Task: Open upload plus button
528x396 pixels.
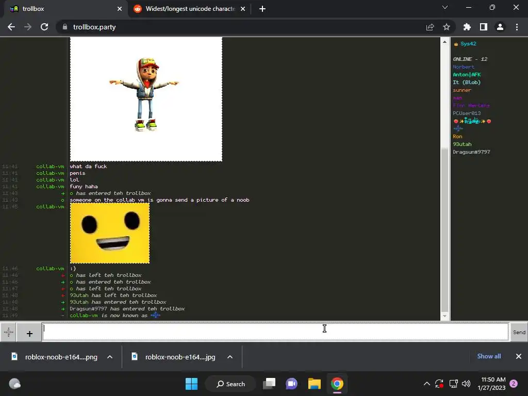Action: tap(29, 333)
